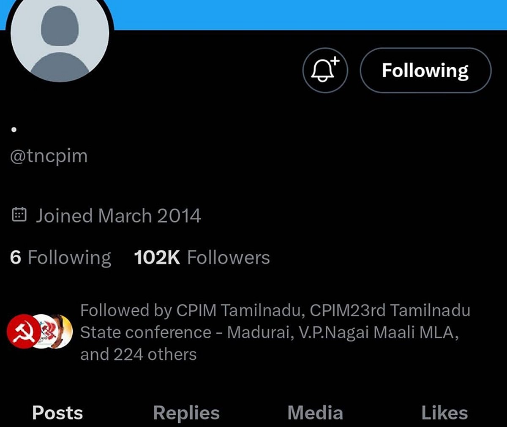Screen dimensions: 507x427
Task: Click the calendar icon beside Joined date
Action: point(19,215)
